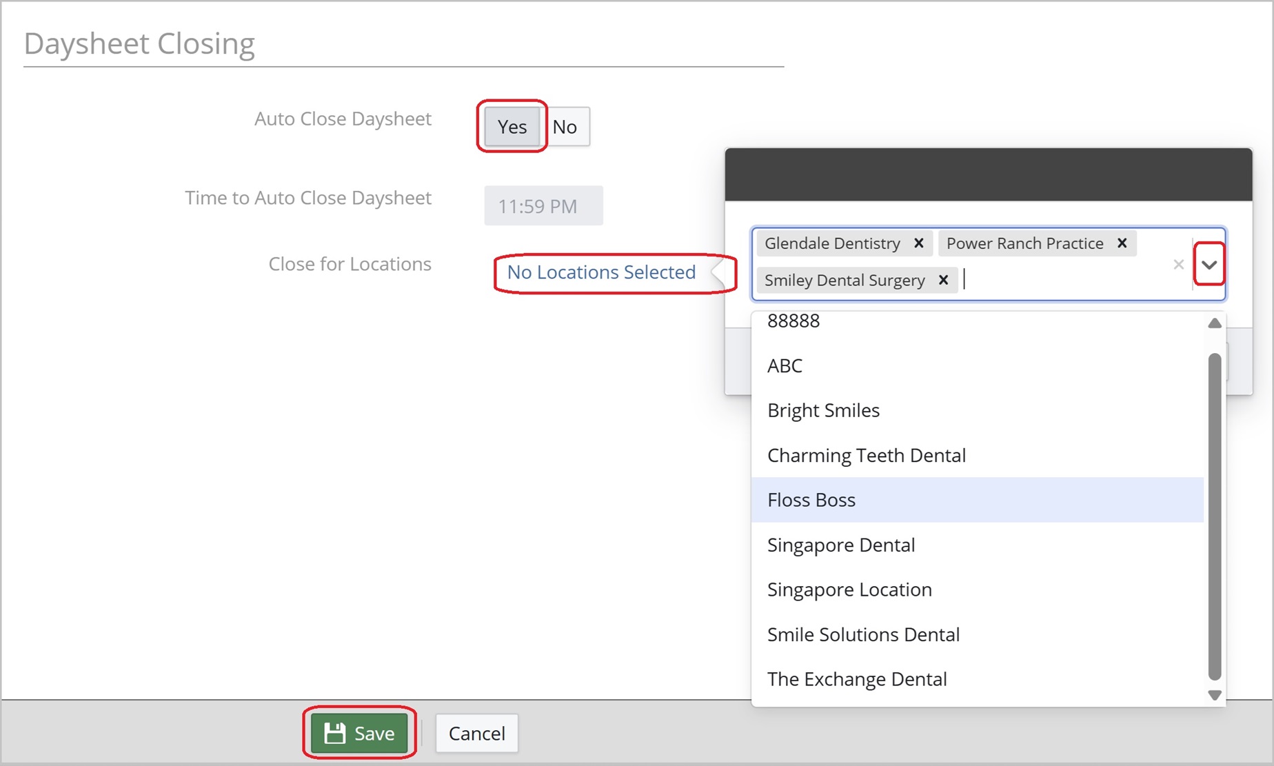Set Auto Close Daysheet to No
This screenshot has height=766, width=1274.
click(565, 127)
